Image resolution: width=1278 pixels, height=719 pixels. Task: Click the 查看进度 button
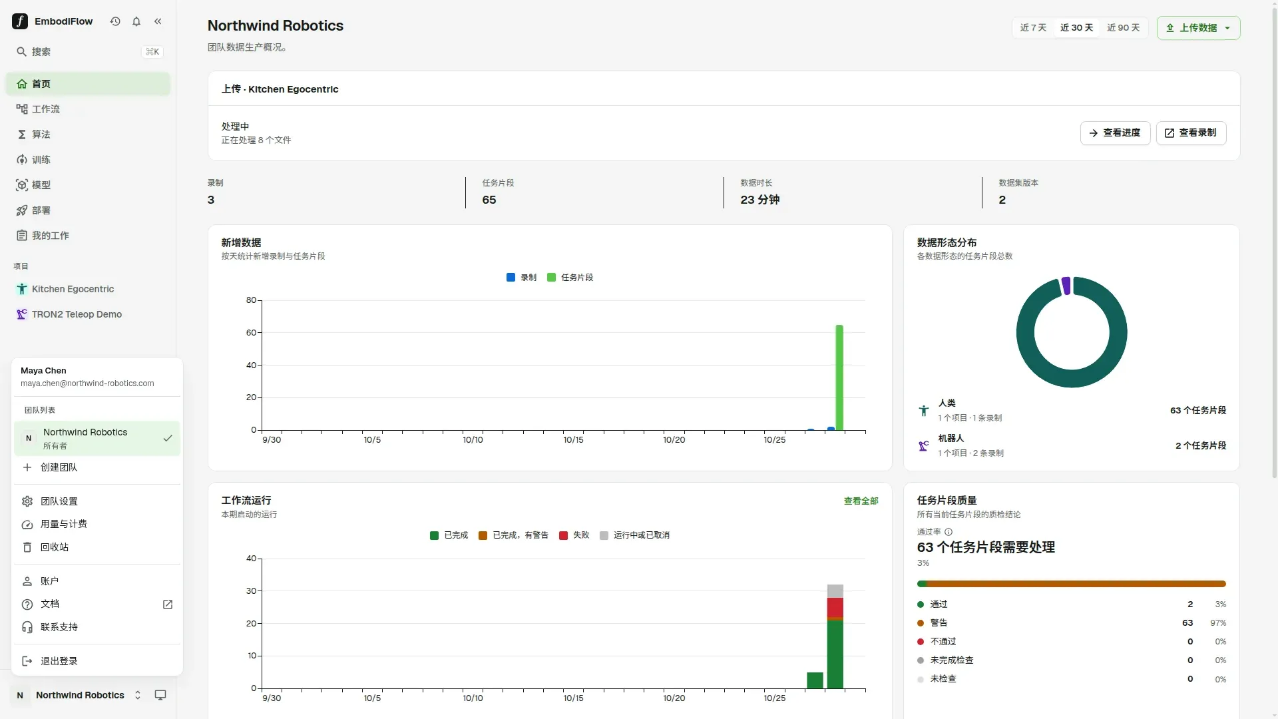1115,133
